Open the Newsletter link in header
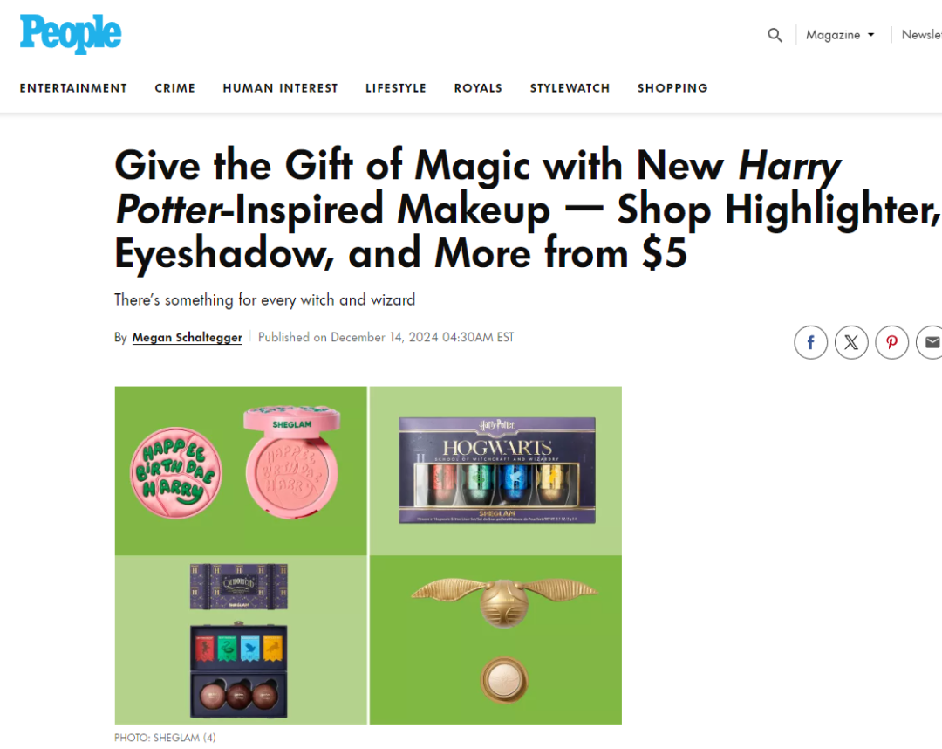Screen dimensions: 942x749 click(x=921, y=35)
